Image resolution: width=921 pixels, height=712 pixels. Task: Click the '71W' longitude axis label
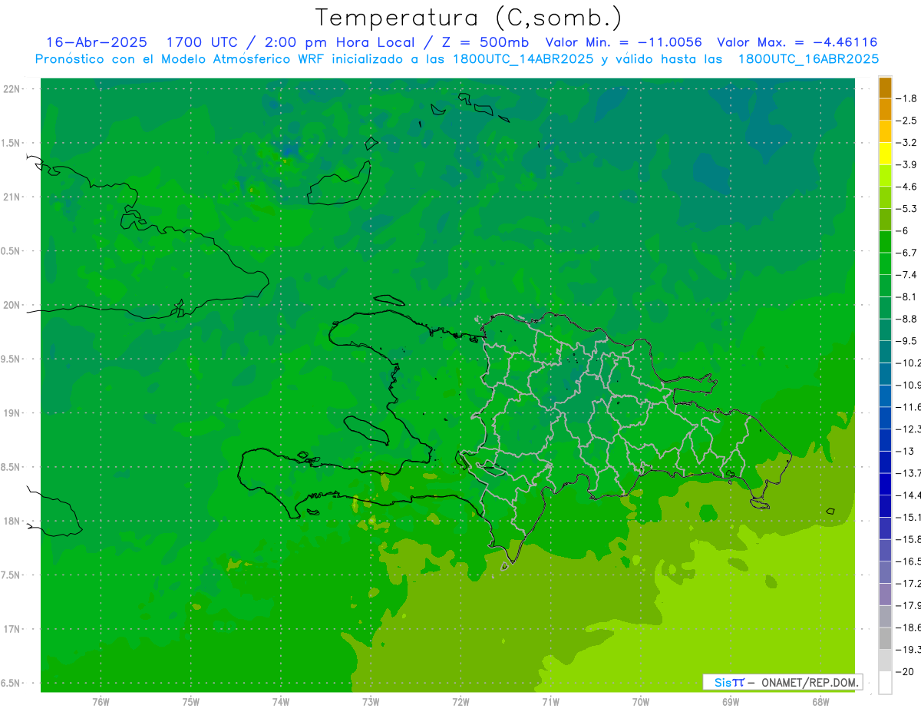[550, 702]
